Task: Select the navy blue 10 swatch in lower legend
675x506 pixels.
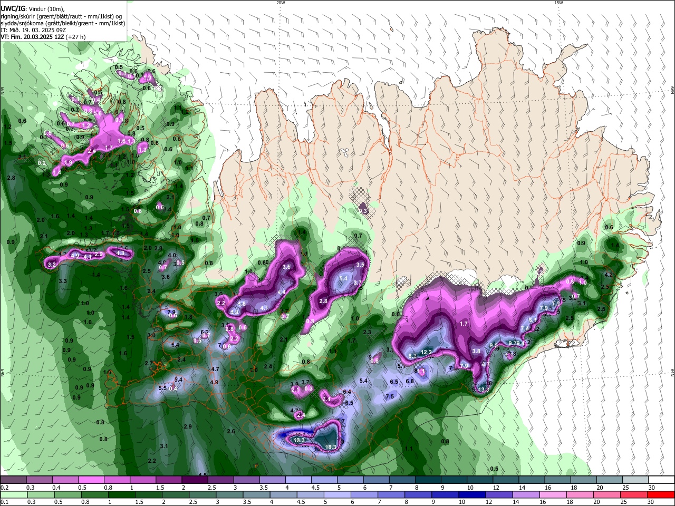Action: [x=471, y=495]
